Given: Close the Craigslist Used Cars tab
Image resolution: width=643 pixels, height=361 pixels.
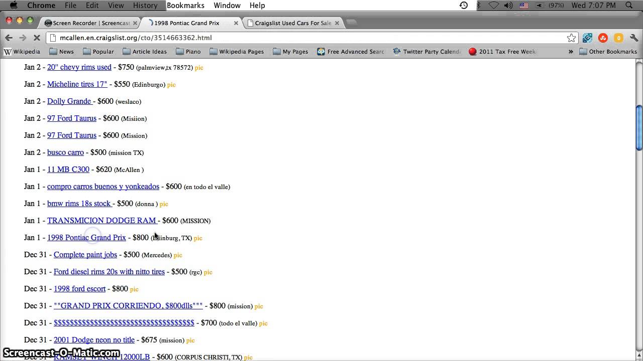Looking at the screenshot, I should coord(337,23).
